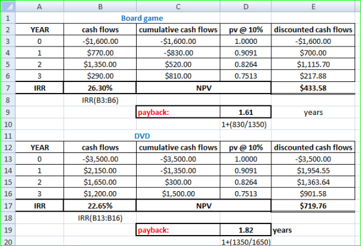The width and height of the screenshot is (361, 246).
Task: Click the 'DVD' title cell
Action: pyautogui.click(x=142, y=136)
